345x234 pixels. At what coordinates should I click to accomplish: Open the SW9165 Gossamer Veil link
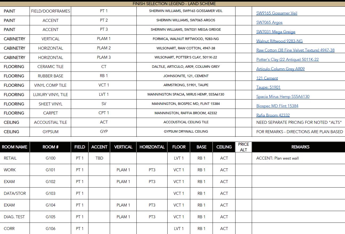click(277, 13)
